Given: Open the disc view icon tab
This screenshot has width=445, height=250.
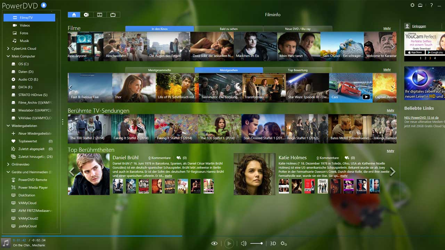Looking at the screenshot, I should click(86, 15).
